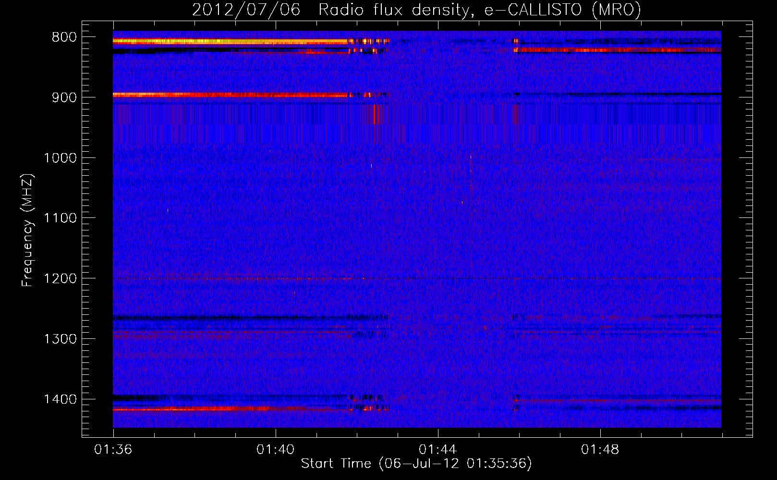This screenshot has height=480, width=777.
Task: Click the 1400 frequency tick label
Action: coord(60,399)
